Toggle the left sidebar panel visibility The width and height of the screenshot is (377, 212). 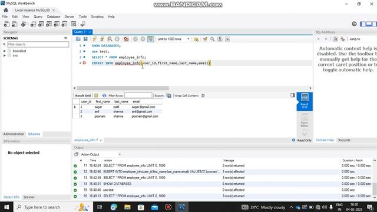pyautogui.click(x=363, y=24)
